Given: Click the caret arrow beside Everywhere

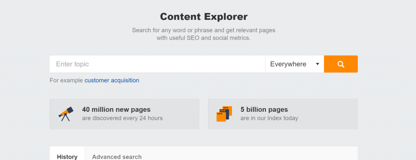Looking at the screenshot, I should tap(317, 64).
